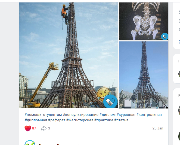Like the post via the red heart
This screenshot has width=180, height=145.
pos(28,128)
